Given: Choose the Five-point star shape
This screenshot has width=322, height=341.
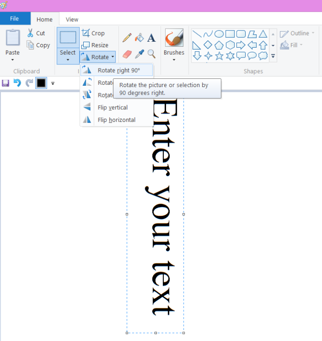Looking at the screenshot, I should point(219,56).
